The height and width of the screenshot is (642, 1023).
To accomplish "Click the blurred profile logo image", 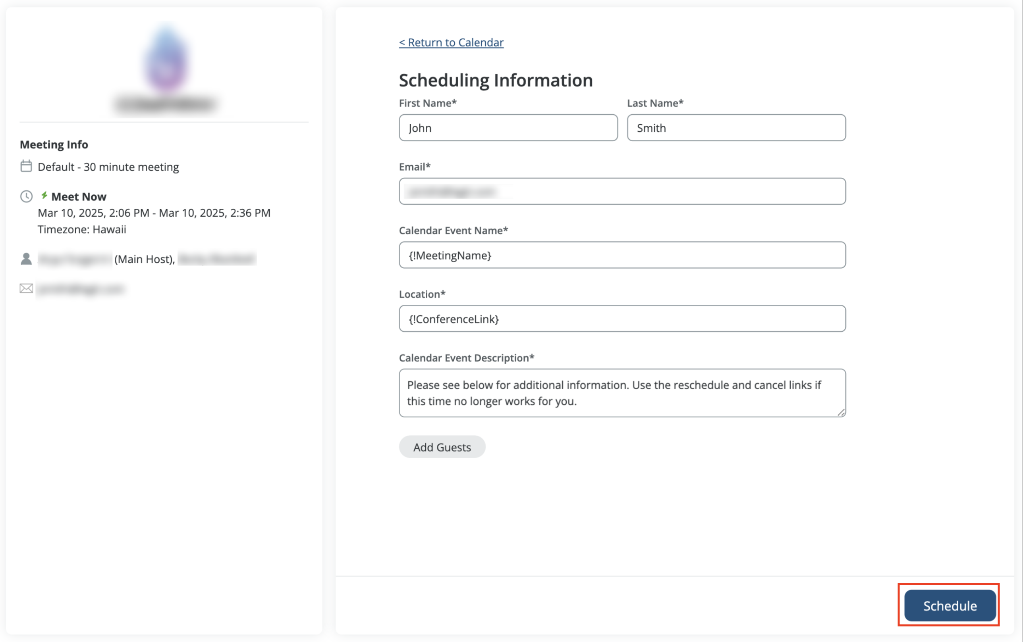I will click(166, 60).
